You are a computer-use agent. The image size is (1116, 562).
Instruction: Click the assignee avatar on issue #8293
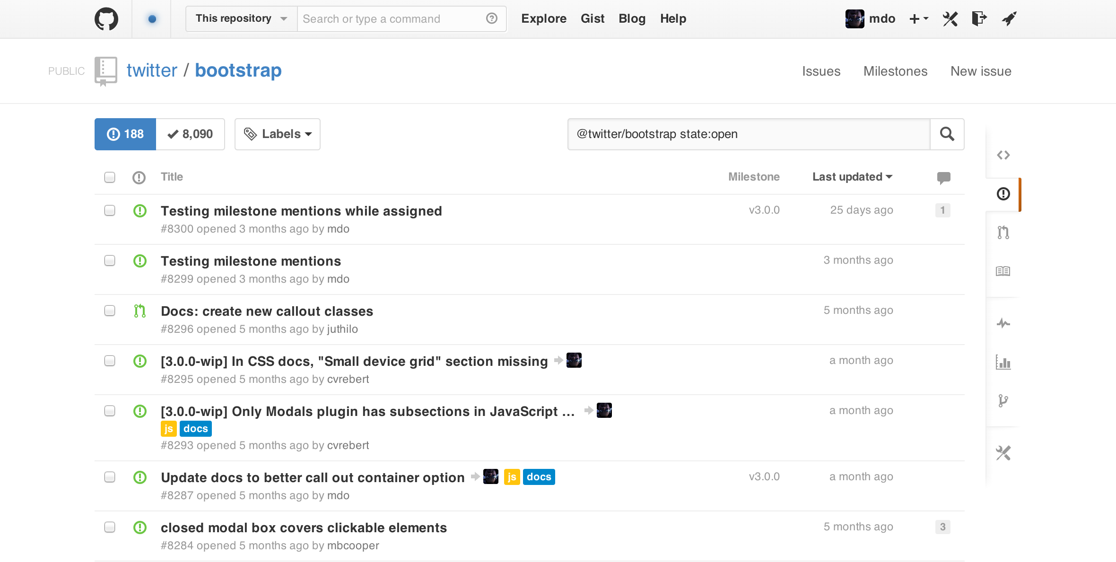[x=604, y=410]
